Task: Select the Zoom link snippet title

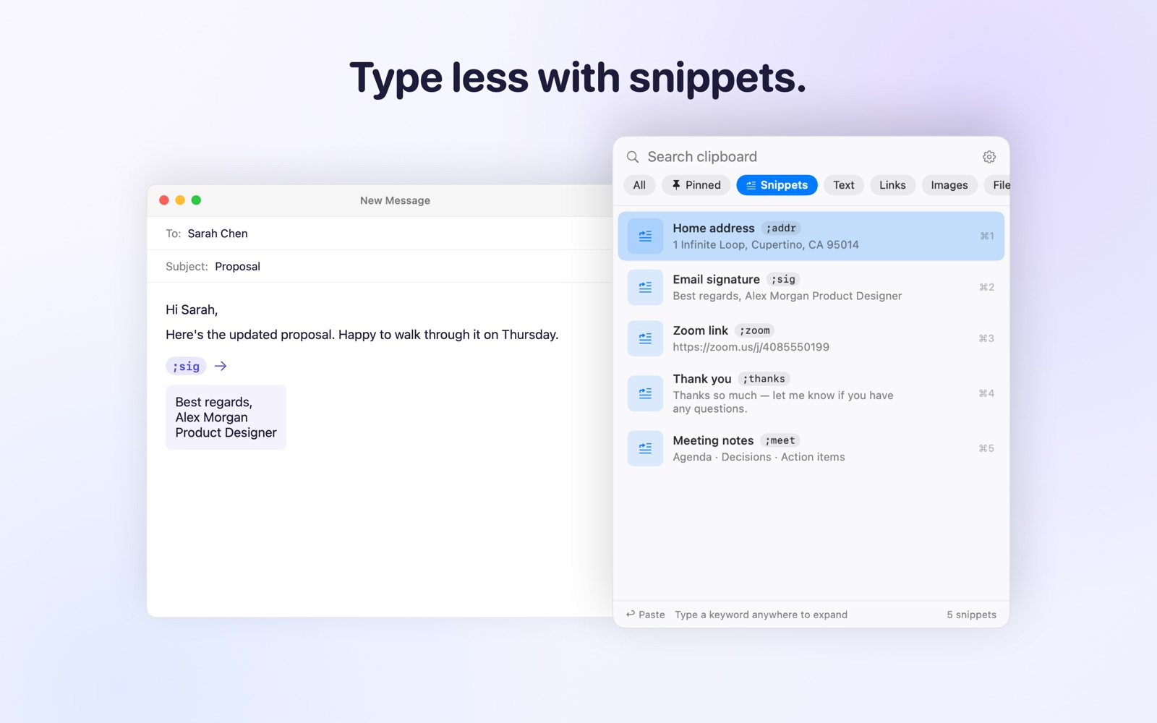Action: (x=700, y=330)
